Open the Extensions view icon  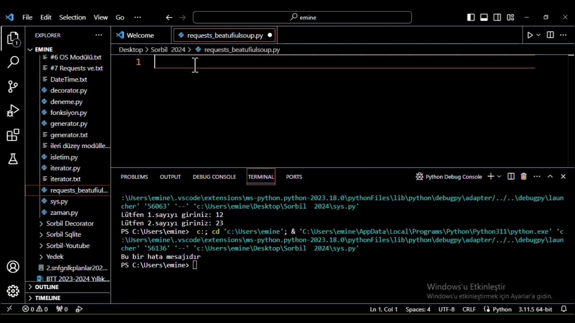[13, 135]
